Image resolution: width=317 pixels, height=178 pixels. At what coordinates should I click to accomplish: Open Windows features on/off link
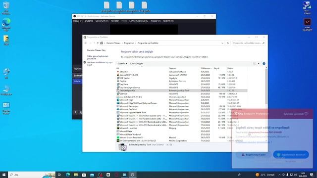[100, 64]
